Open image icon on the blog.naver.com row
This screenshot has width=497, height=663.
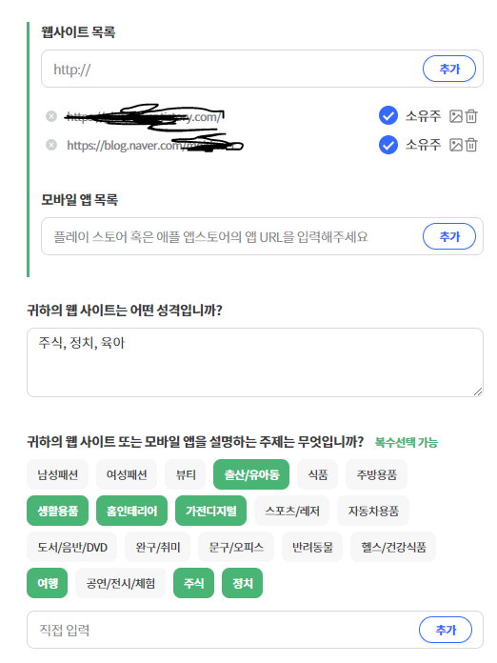click(455, 145)
